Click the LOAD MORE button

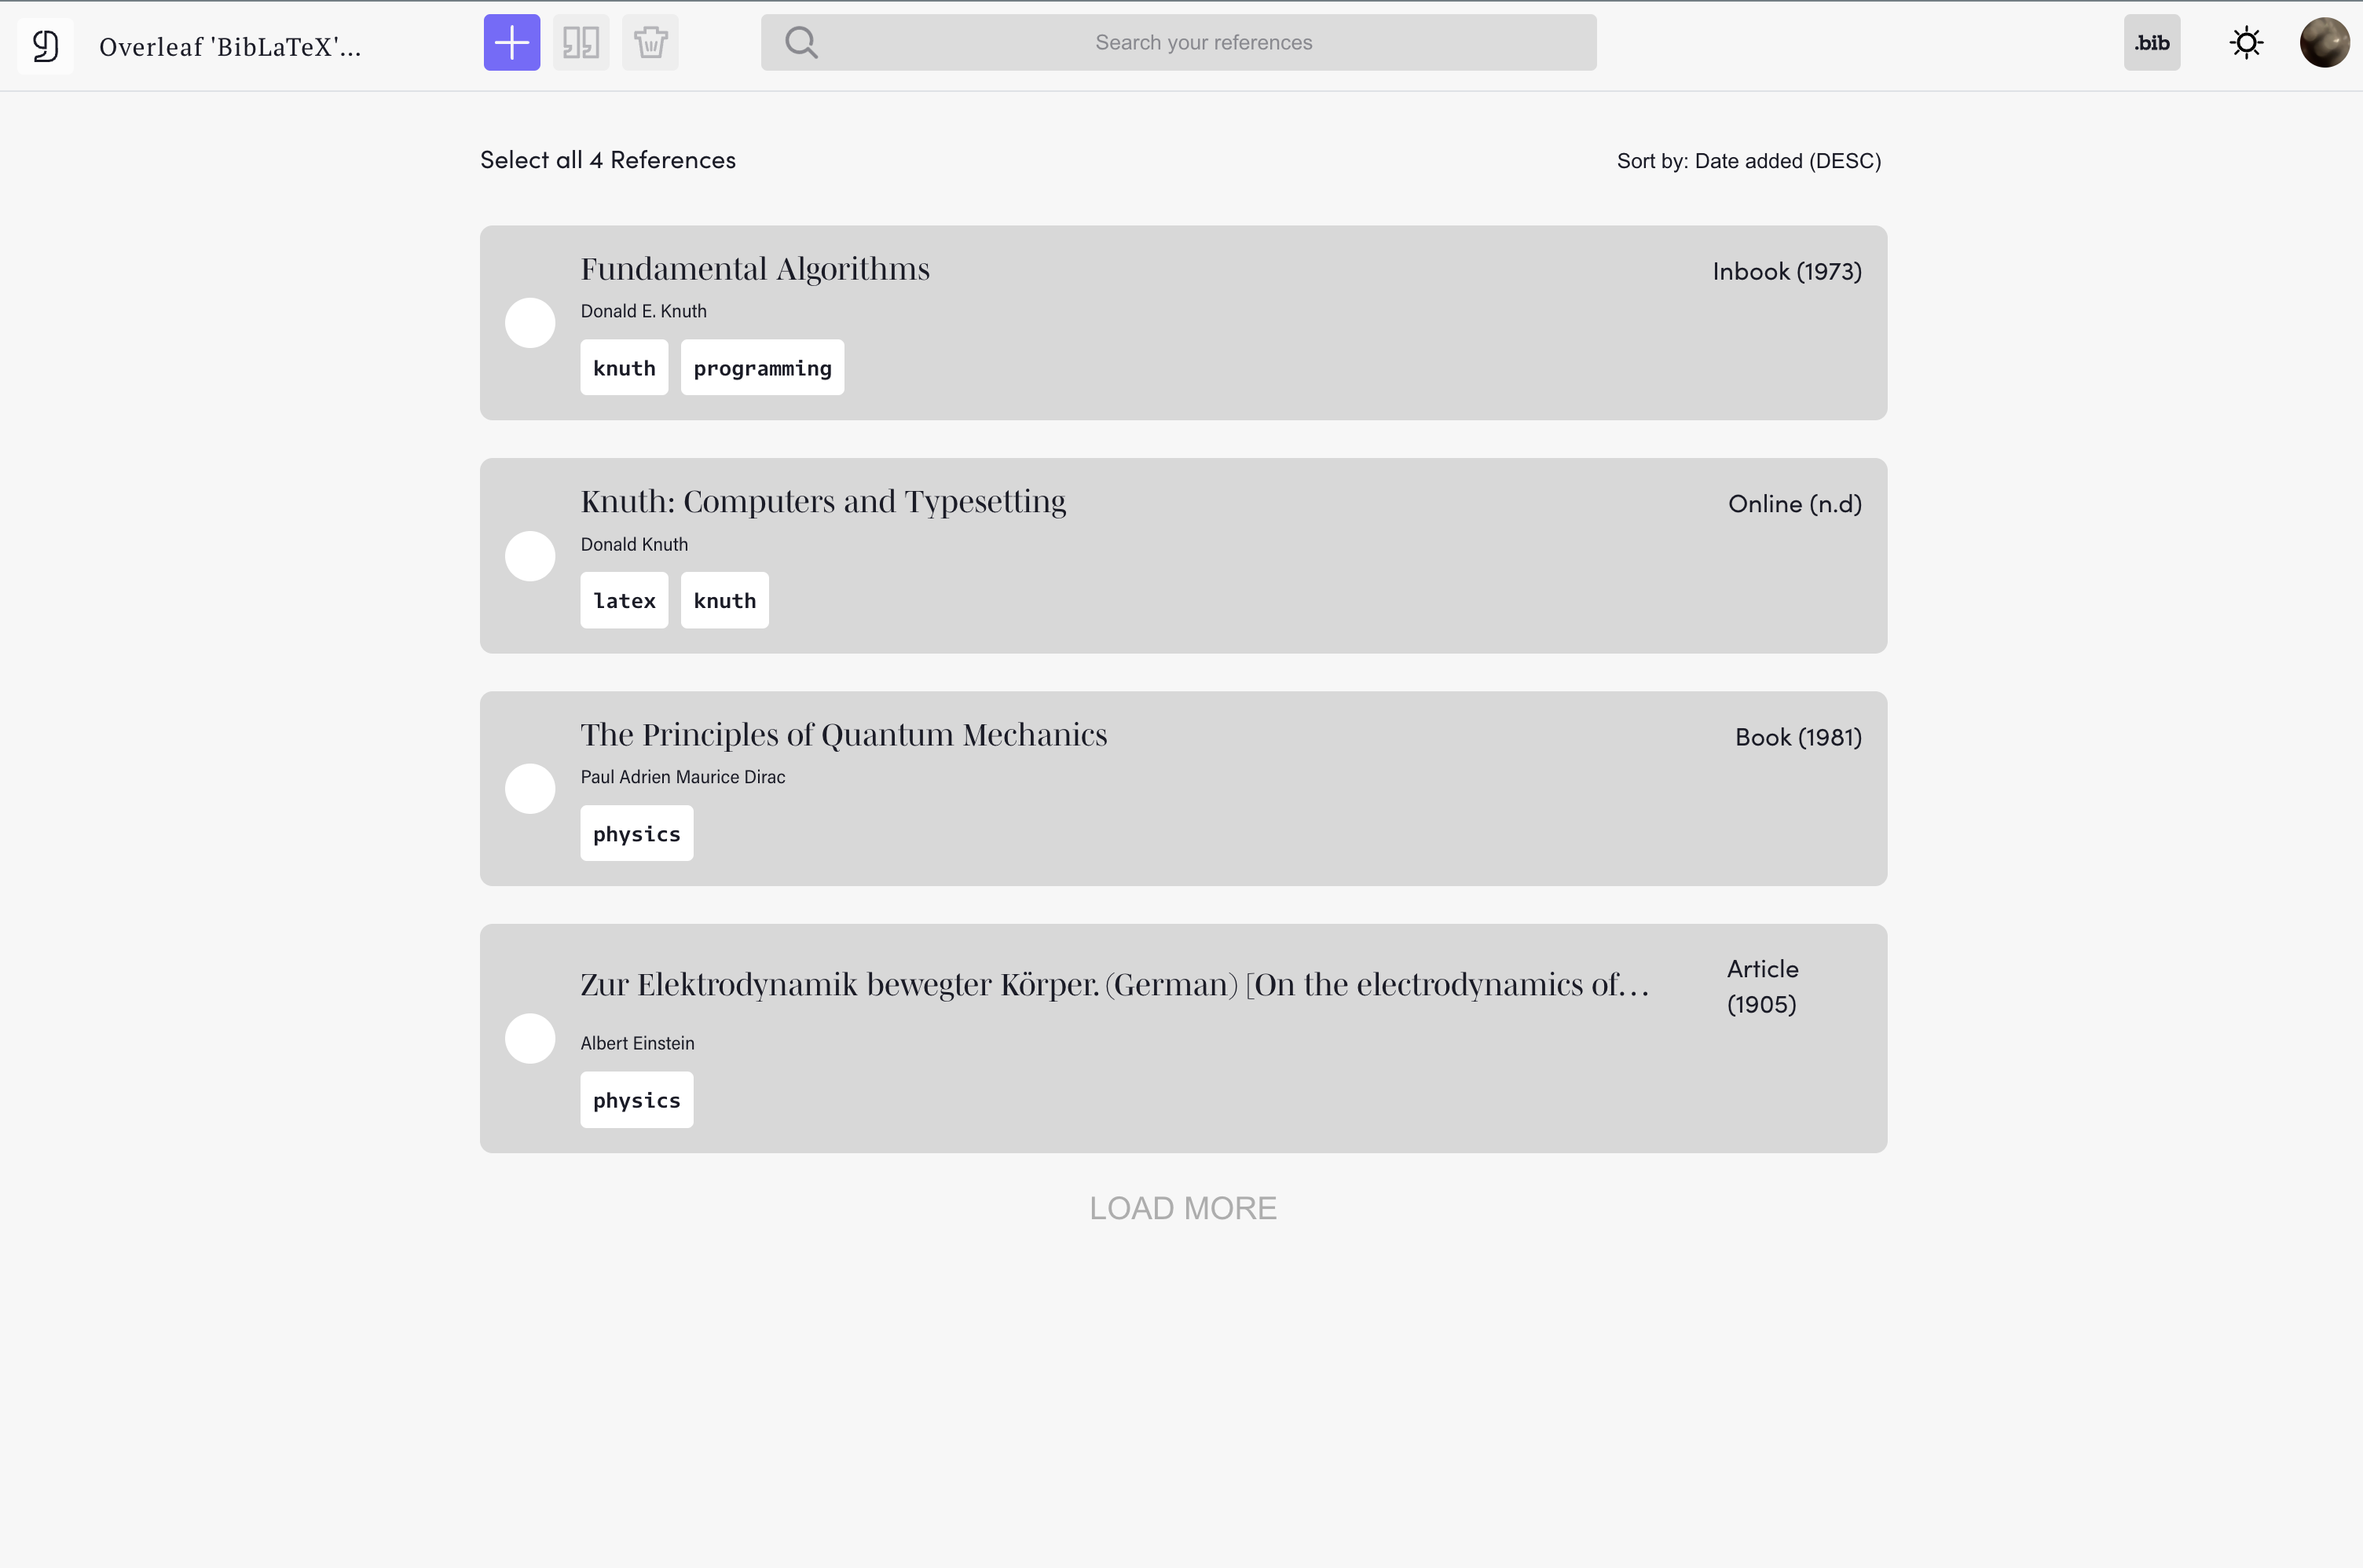tap(1183, 1208)
